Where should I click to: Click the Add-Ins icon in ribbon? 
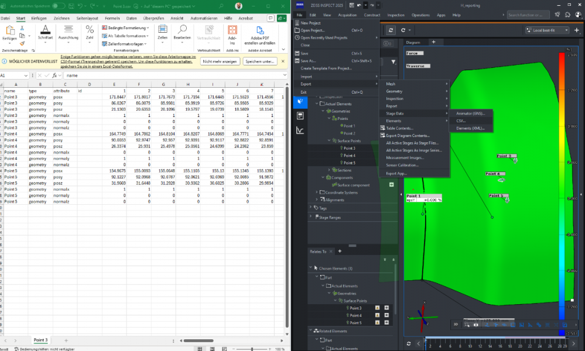tap(232, 30)
